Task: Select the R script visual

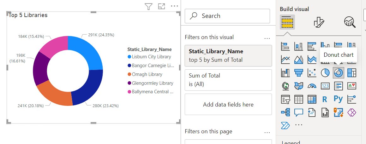Action: (325, 99)
